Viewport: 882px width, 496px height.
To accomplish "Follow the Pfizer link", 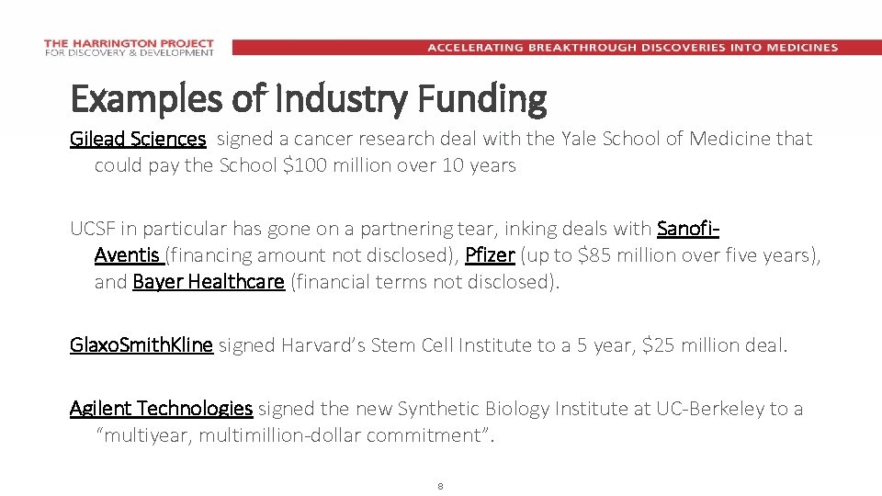I will tap(490, 254).
